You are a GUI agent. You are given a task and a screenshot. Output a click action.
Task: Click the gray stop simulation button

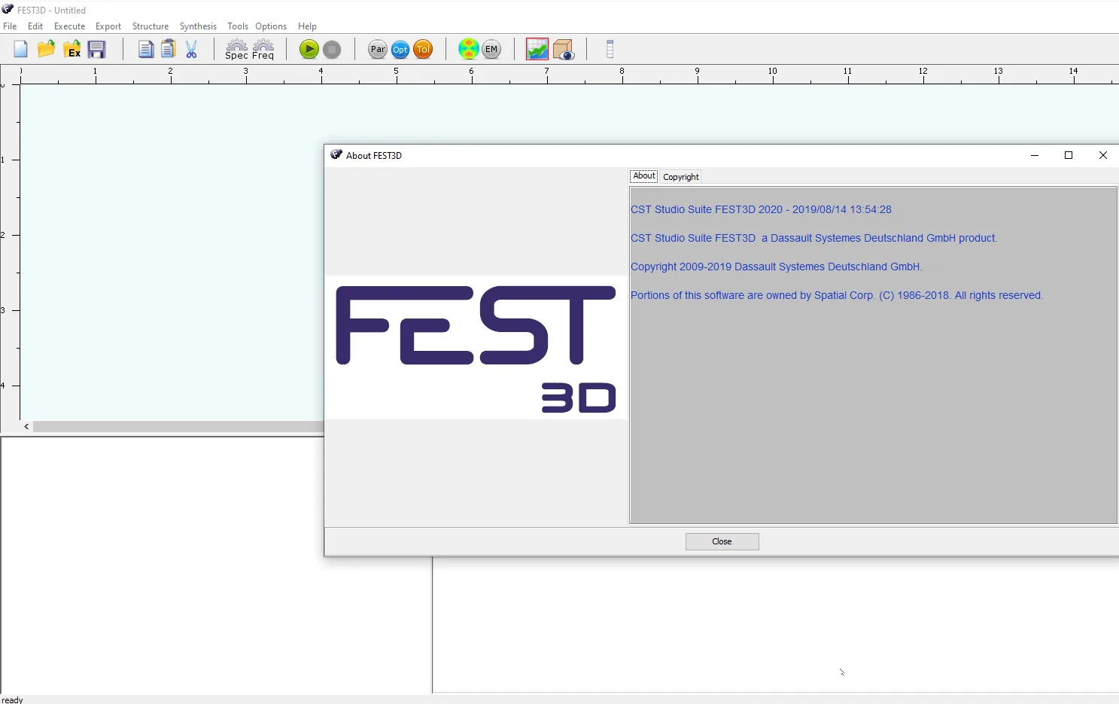(332, 50)
